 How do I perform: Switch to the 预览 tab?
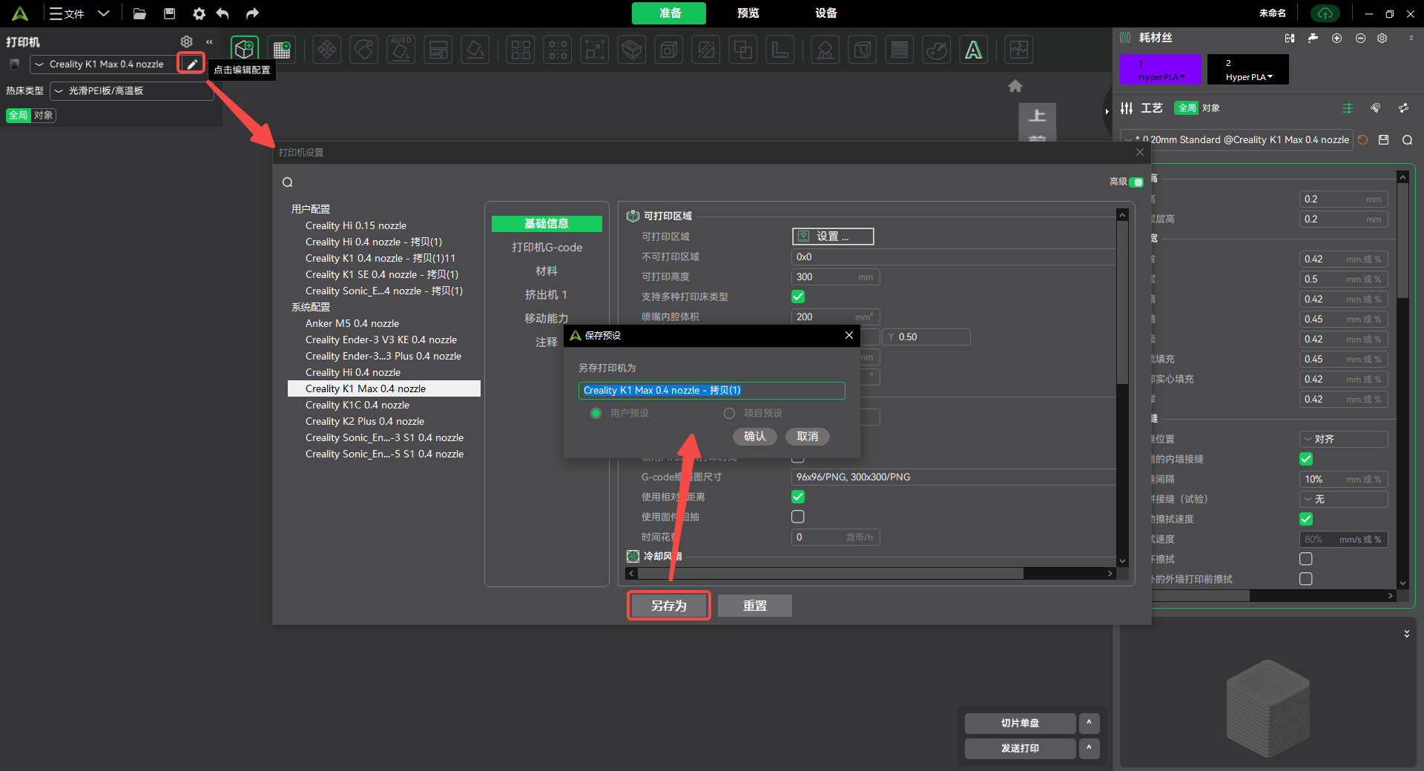[x=748, y=13]
